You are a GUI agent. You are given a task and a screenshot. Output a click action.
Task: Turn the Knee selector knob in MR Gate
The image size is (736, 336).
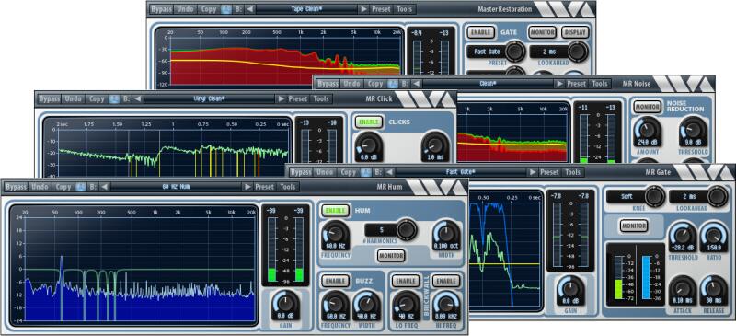[x=654, y=196]
